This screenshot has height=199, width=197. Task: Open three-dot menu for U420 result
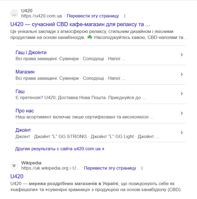coord(125,16)
